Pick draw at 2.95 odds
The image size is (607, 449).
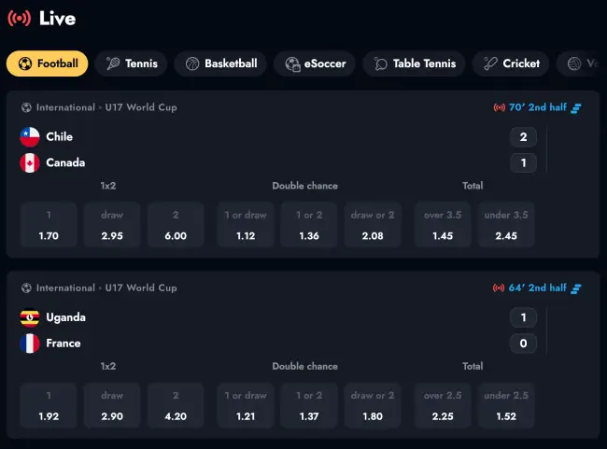point(112,226)
